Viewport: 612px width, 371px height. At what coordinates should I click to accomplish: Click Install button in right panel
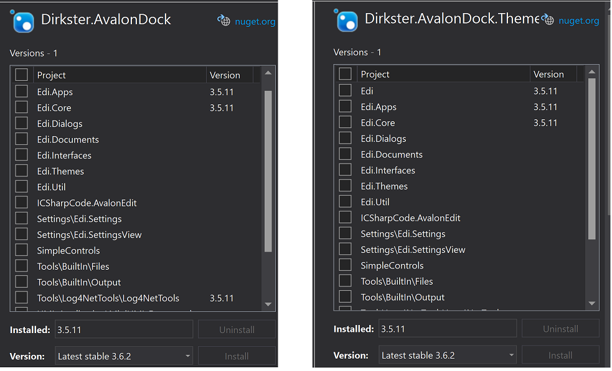(x=560, y=355)
